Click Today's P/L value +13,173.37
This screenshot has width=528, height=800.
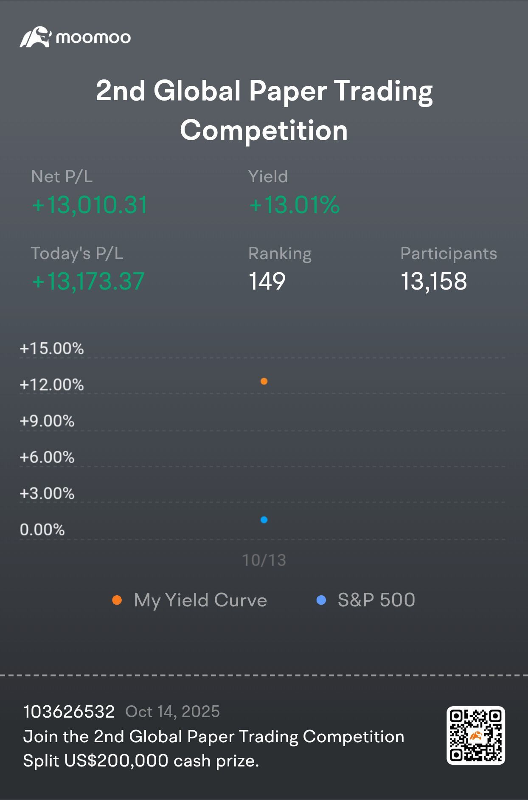coord(88,282)
